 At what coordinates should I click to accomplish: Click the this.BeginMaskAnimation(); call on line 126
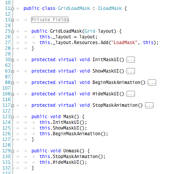click(x=74, y=134)
